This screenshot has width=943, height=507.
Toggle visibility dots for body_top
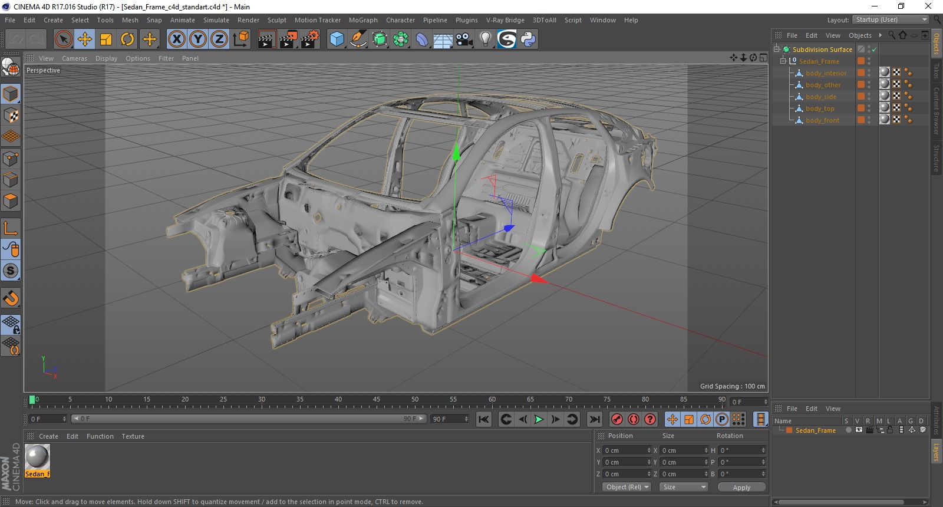869,108
